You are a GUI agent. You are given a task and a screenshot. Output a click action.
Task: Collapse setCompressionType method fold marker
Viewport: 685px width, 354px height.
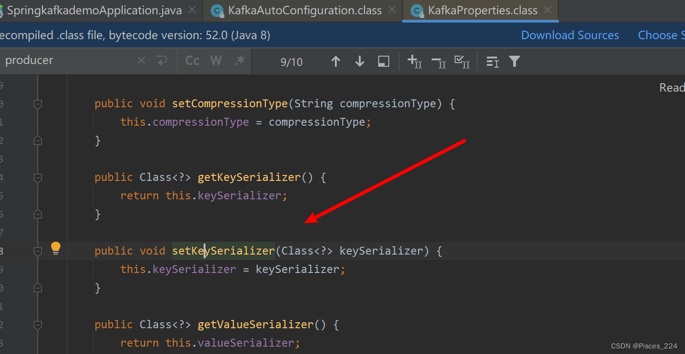[38, 104]
